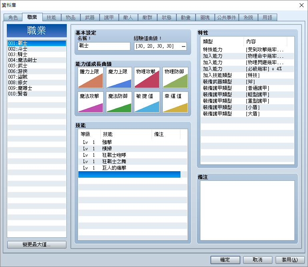
Task: Close the 資料庫 window
Action: point(302,5)
